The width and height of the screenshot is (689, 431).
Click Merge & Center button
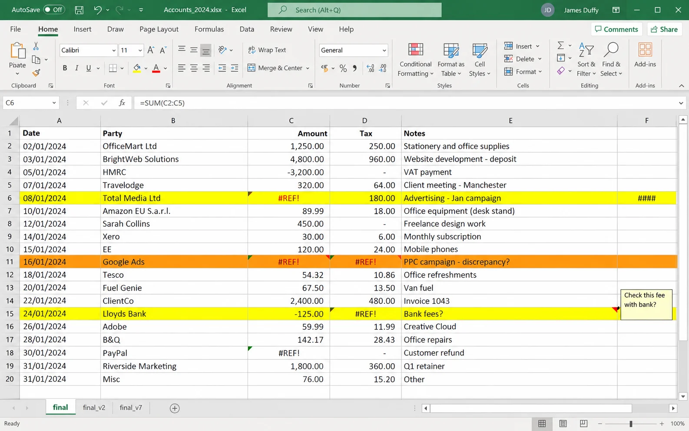[x=278, y=68]
